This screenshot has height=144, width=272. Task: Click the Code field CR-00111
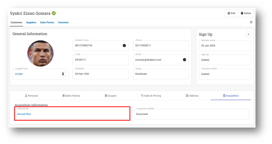101,60
